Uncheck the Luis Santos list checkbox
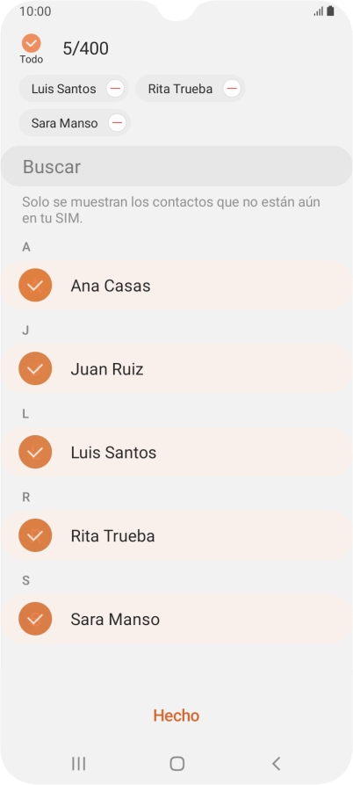 [35, 452]
